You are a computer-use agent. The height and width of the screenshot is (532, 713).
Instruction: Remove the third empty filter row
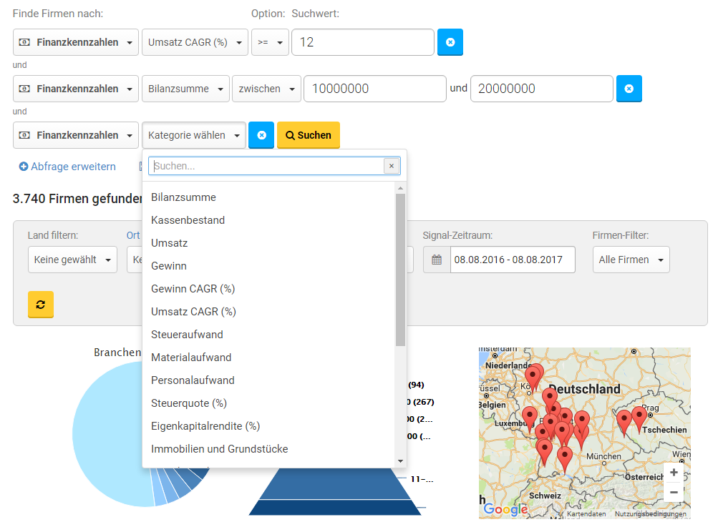(x=261, y=135)
